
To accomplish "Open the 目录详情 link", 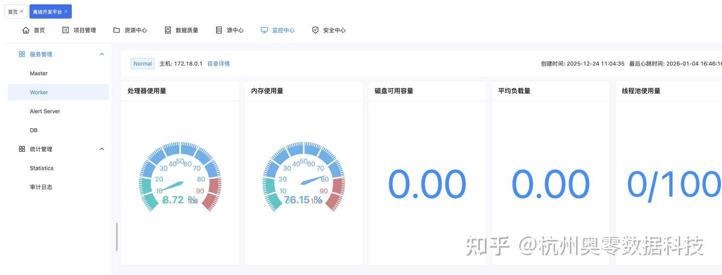I will tap(219, 64).
